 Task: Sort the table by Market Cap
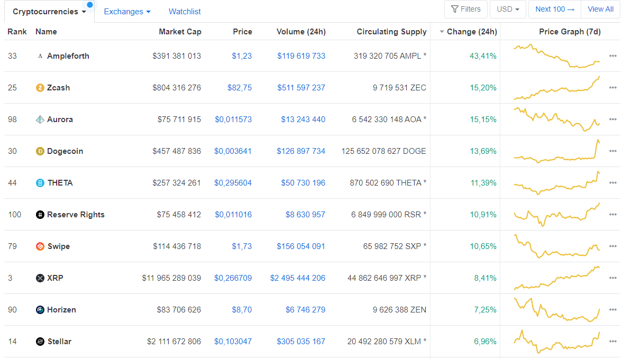point(180,32)
